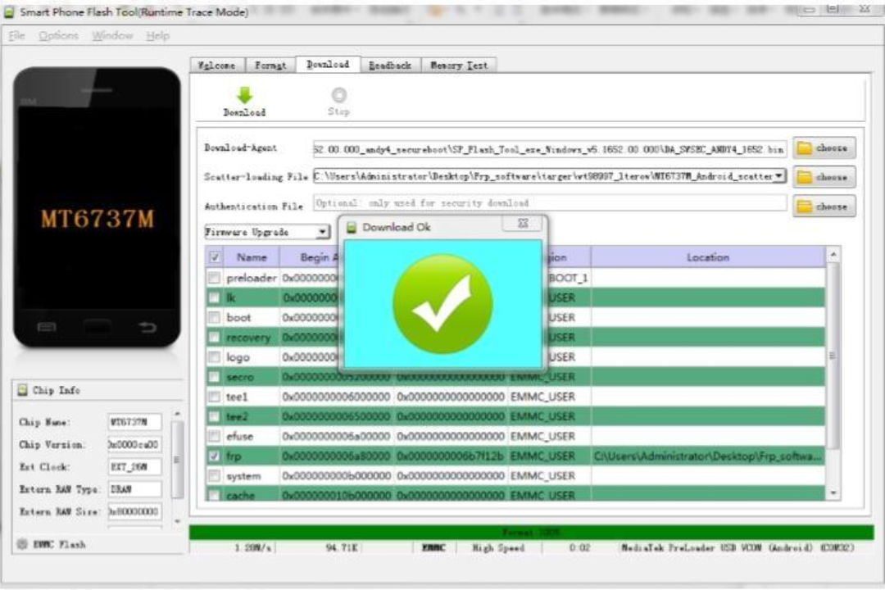Click the frp row Location path

[708, 456]
